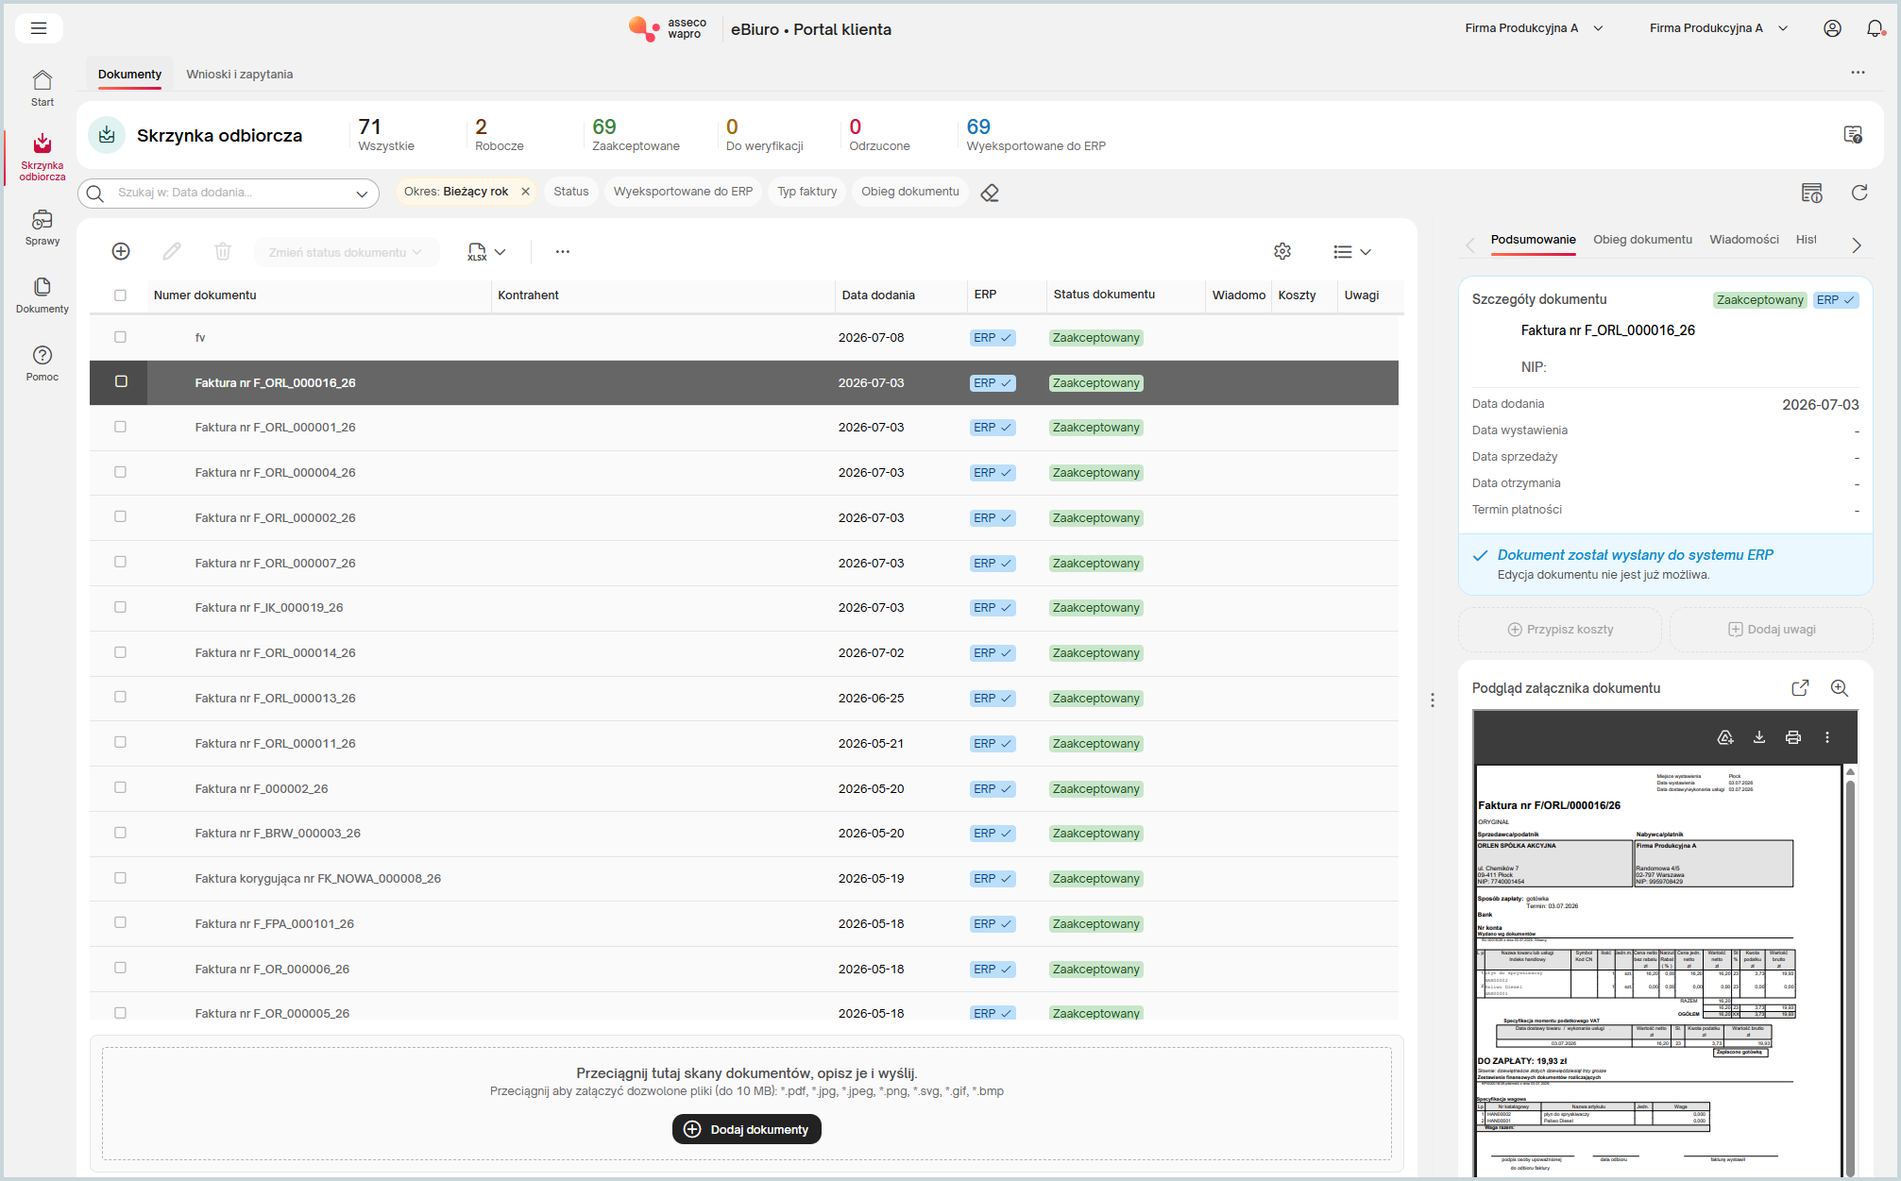
Task: Switch to the Dokumenty tab
Action: pos(129,75)
